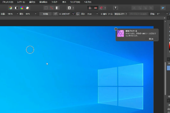This screenshot has width=170, height=113.
Task: Open the フィルター menu
Action: (55, 2)
